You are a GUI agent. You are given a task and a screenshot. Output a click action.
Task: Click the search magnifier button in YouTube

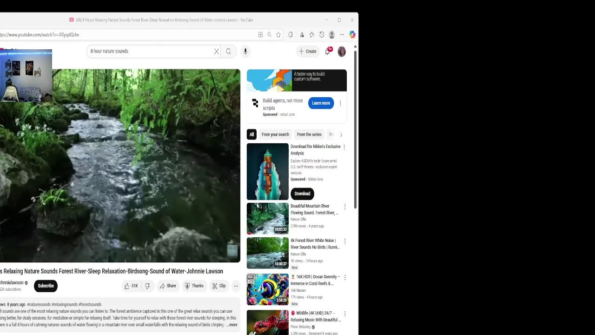(x=228, y=51)
